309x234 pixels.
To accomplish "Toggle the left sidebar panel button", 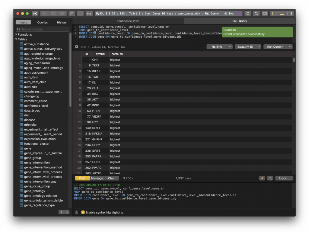I will [274, 14].
